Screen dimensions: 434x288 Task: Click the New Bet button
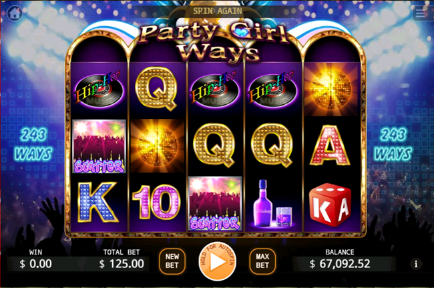tap(172, 261)
